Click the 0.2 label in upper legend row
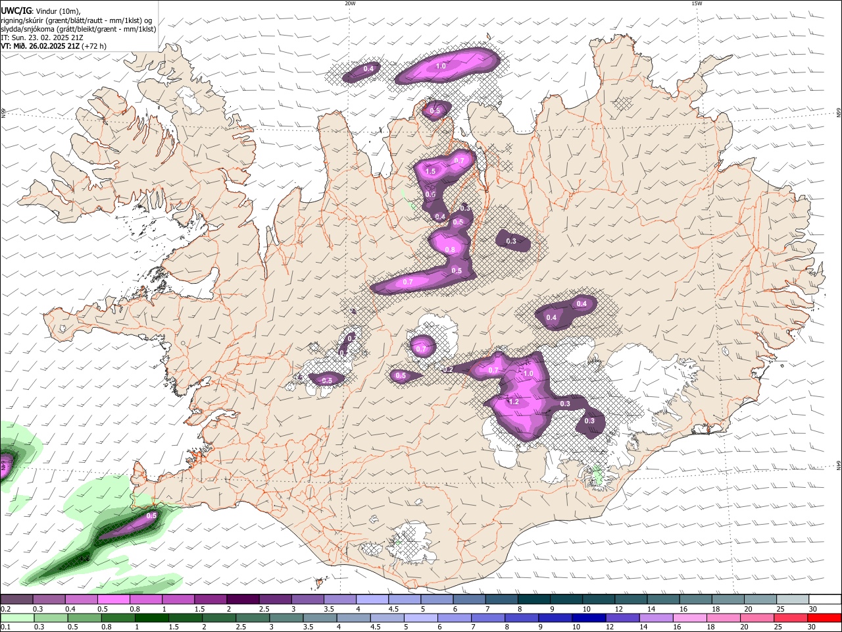842x632 pixels. 5,609
